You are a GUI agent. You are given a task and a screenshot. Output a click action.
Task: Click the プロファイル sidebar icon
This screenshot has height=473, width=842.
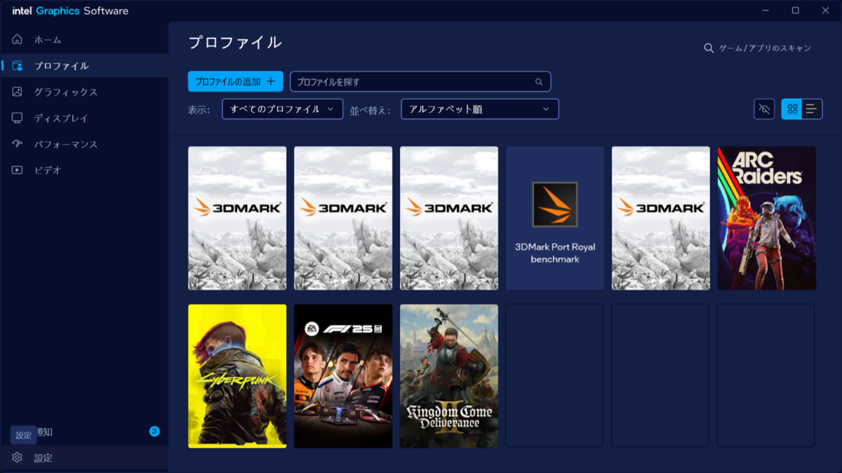coord(18,65)
